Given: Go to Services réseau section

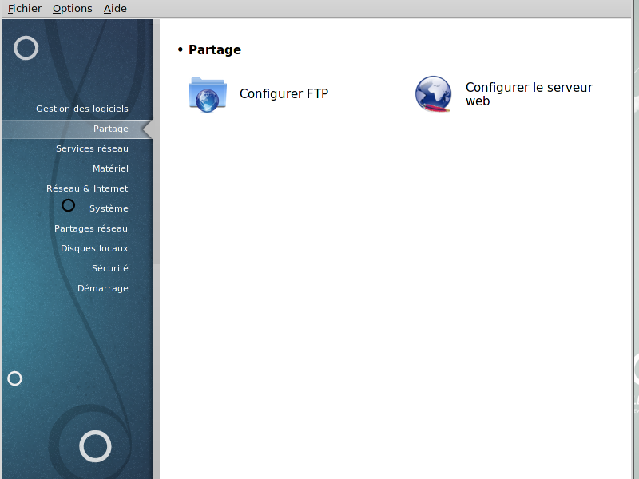Looking at the screenshot, I should [92, 148].
